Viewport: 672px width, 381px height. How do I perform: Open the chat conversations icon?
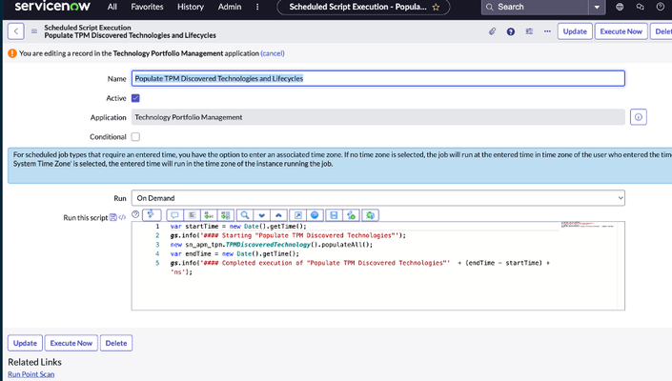click(x=640, y=7)
